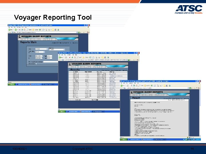Click History icon in Results list window toolbar
The height and width of the screenshot is (154, 206).
click(90, 57)
